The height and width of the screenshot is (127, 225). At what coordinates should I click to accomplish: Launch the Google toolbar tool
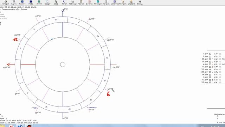pos(47,2)
